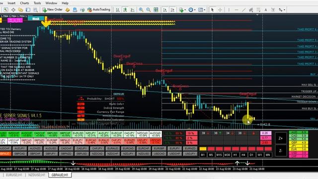This screenshot has width=318, height=179.
Task: Open the Strategy Tester magnifier icon
Action: 35,10
